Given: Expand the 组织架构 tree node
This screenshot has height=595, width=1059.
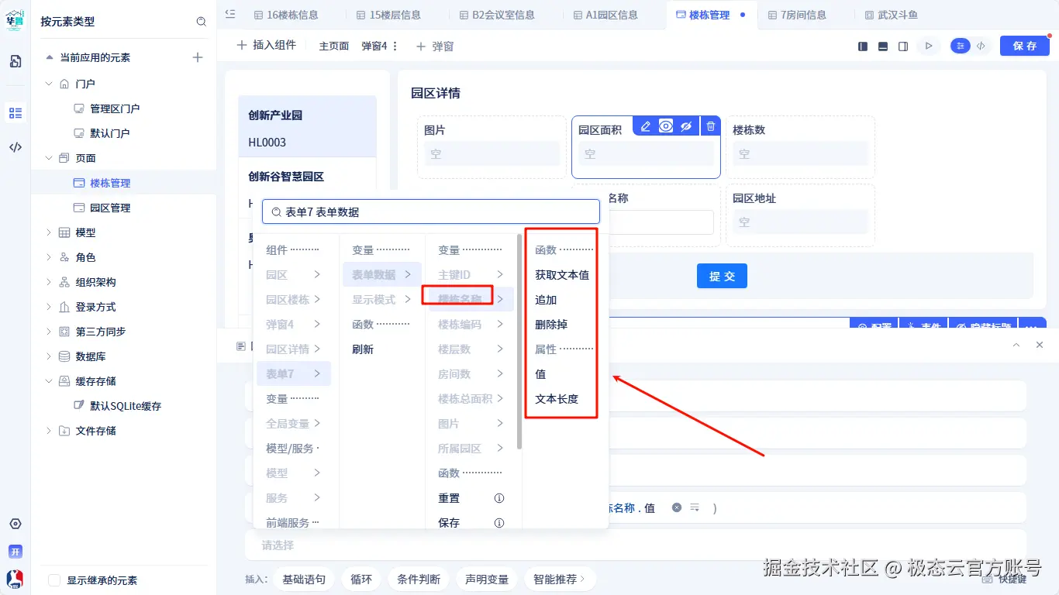Looking at the screenshot, I should [49, 282].
